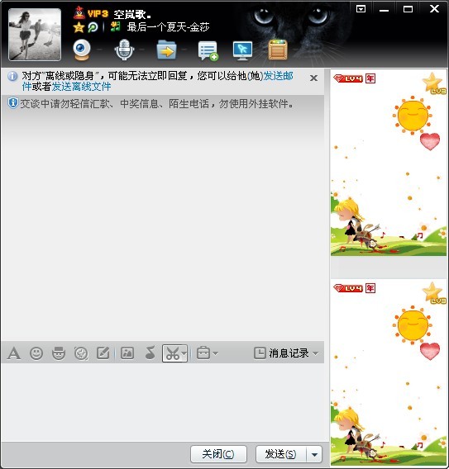Take a screenshot with scissors icon
Image resolution: width=449 pixels, height=469 pixels.
(x=172, y=353)
